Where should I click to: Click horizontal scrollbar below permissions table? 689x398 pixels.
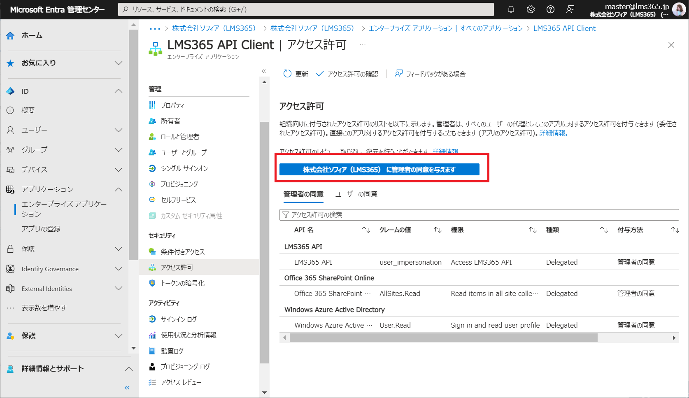point(443,338)
